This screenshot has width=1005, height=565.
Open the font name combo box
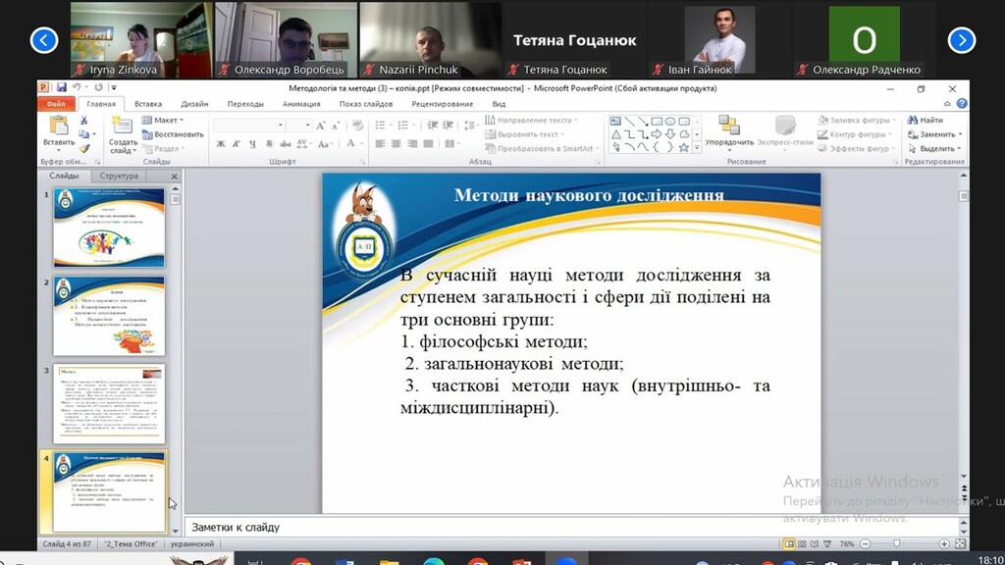coord(248,125)
